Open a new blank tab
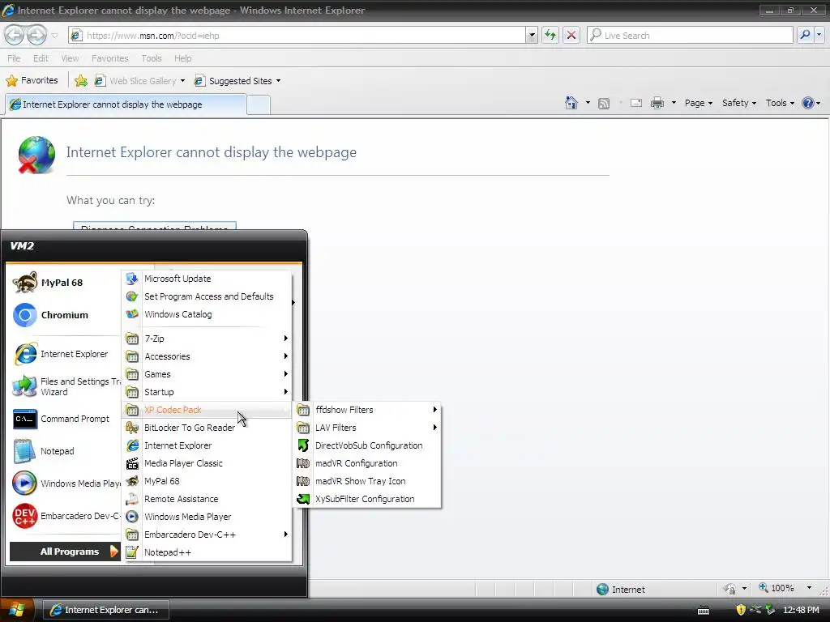The width and height of the screenshot is (830, 622). click(259, 104)
